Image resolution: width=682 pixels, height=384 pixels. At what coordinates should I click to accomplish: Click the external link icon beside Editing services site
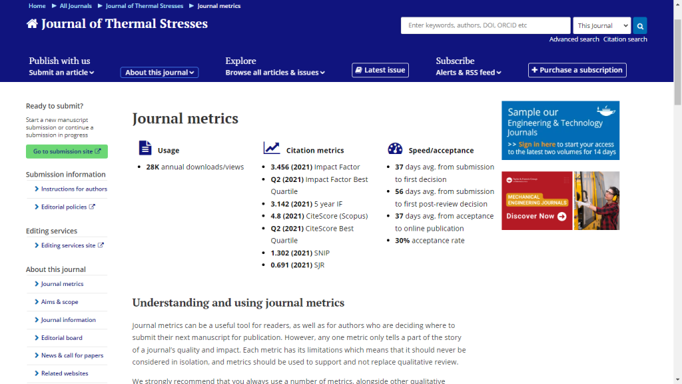101,245
